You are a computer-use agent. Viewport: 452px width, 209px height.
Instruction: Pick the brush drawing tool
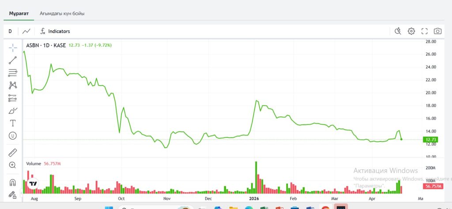click(13, 110)
